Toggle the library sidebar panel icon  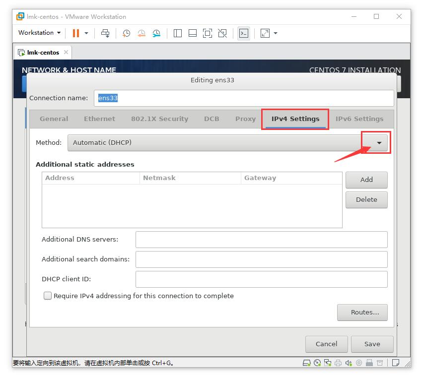178,33
